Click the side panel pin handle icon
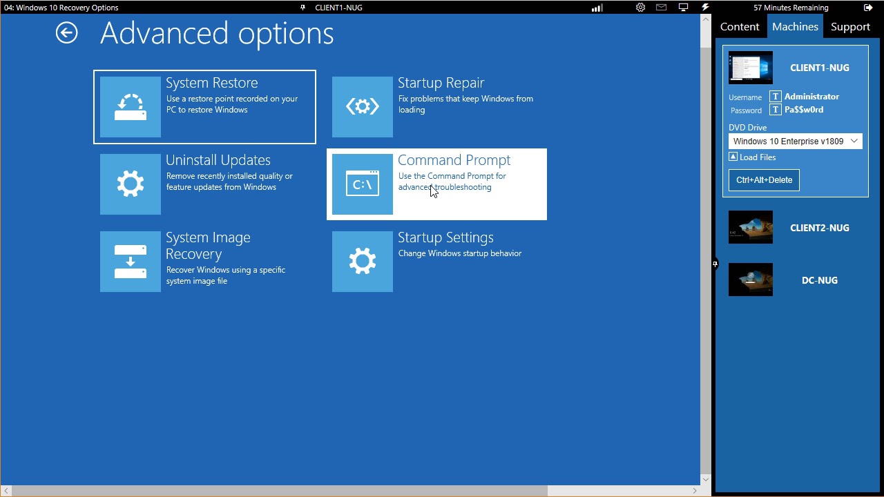Image resolution: width=884 pixels, height=497 pixels. (715, 264)
